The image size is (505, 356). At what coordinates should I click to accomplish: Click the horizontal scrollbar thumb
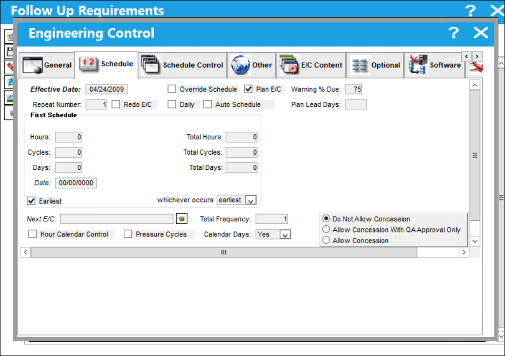coord(224,252)
